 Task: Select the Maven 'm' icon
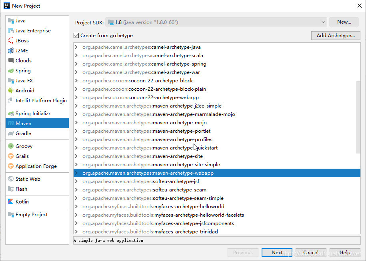click(11, 124)
